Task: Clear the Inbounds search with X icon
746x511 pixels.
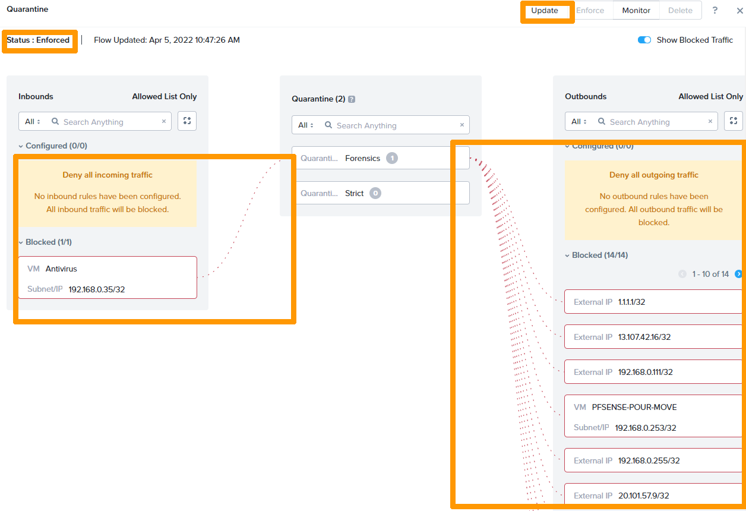Action: [x=164, y=122]
